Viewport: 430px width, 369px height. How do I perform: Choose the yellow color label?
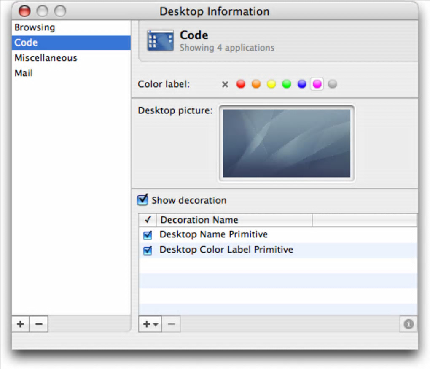(x=271, y=84)
